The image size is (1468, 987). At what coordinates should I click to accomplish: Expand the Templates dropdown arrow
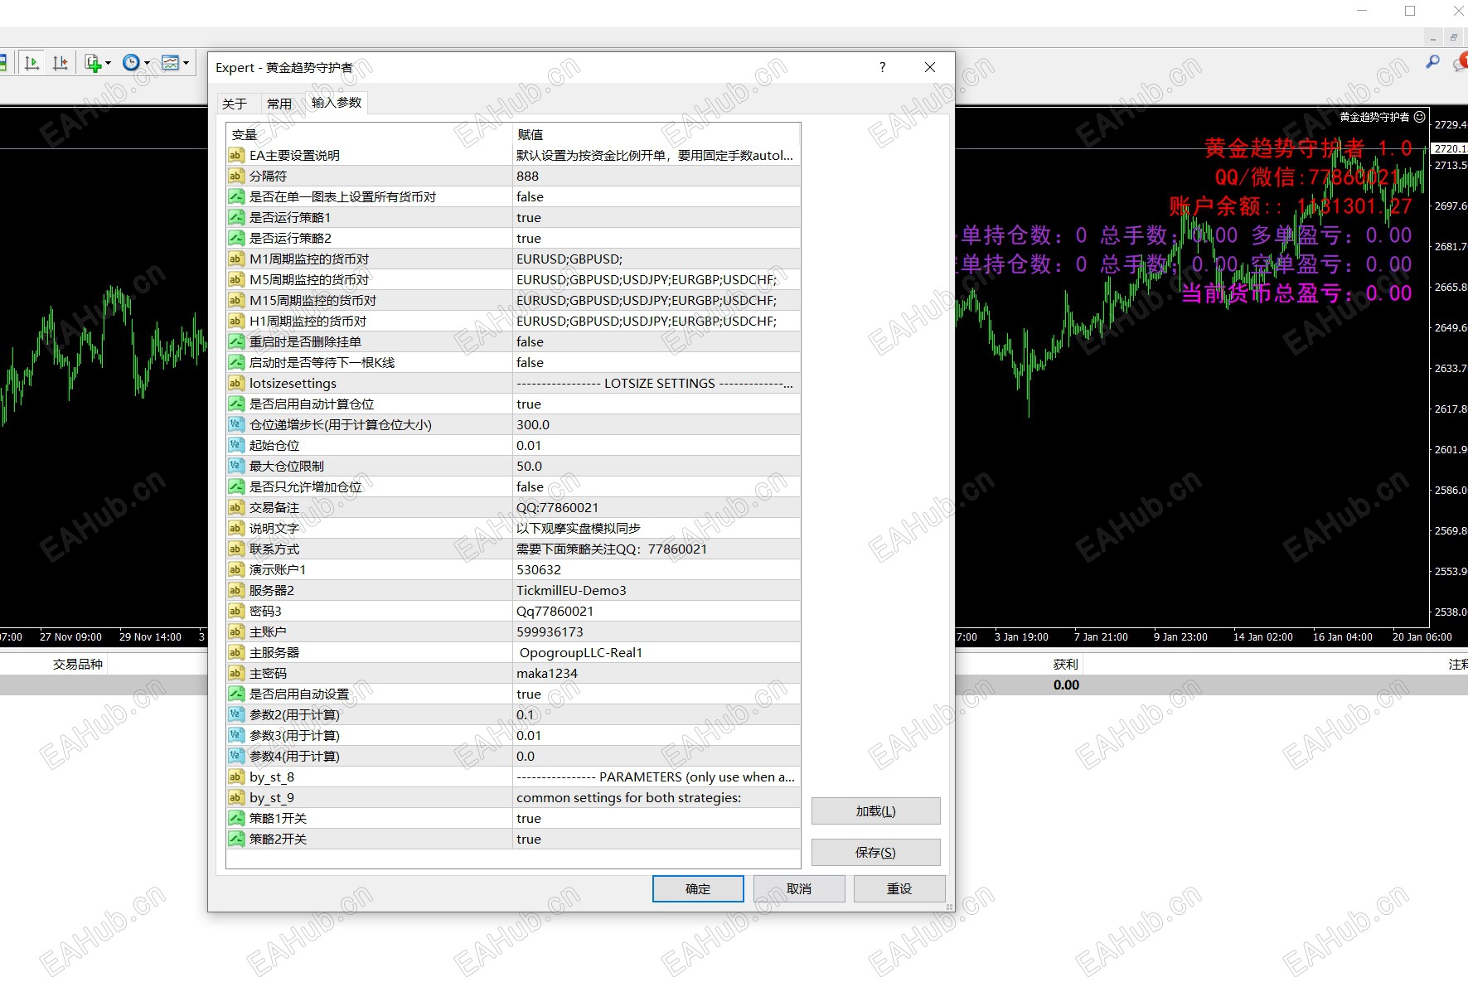[x=186, y=63]
